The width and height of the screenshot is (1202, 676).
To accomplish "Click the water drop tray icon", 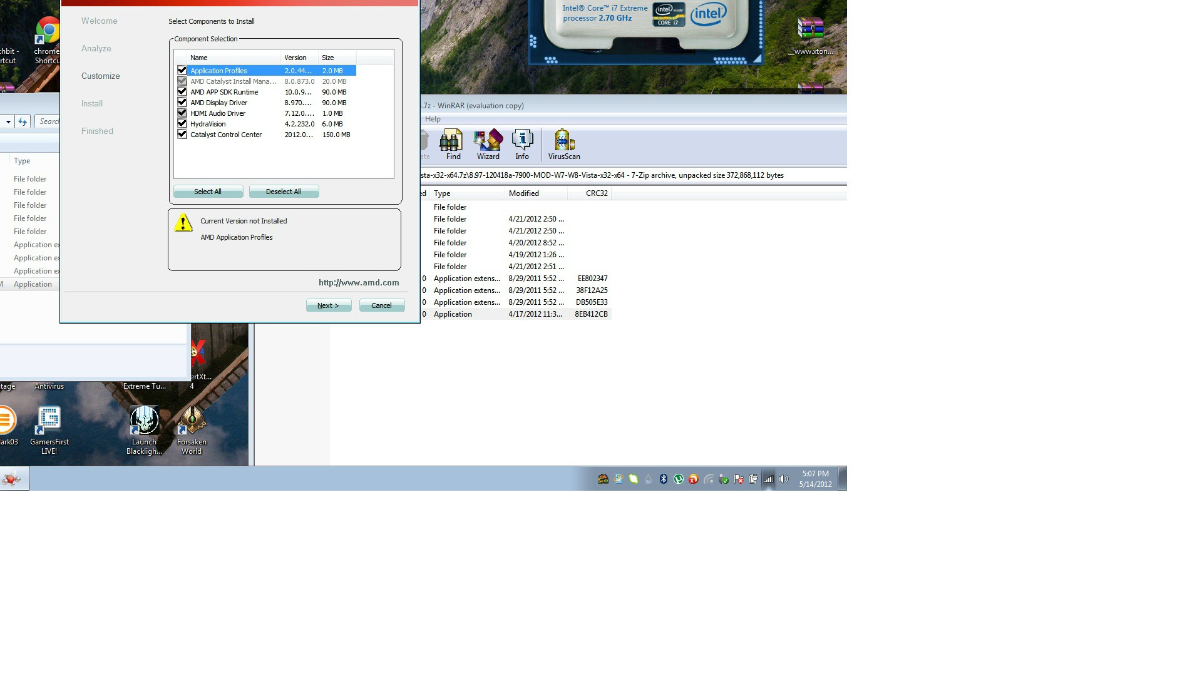I will (649, 479).
